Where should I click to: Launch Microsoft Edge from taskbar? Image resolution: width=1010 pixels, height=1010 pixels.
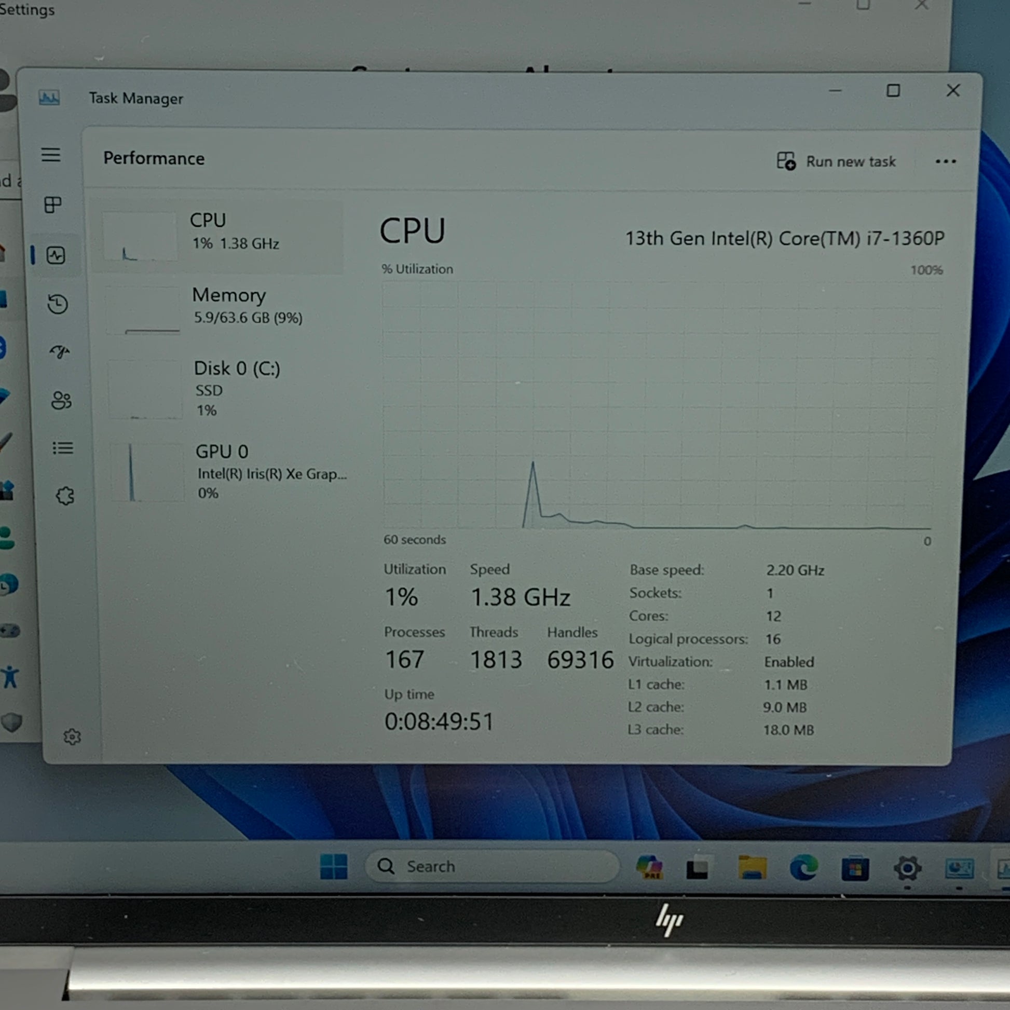pos(803,868)
